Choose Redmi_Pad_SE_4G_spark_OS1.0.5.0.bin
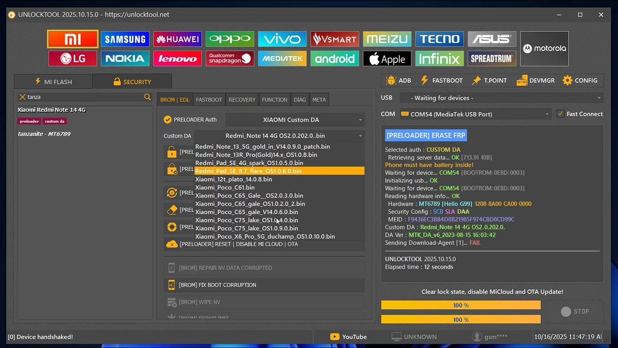The height and width of the screenshot is (348, 618). pos(280,163)
